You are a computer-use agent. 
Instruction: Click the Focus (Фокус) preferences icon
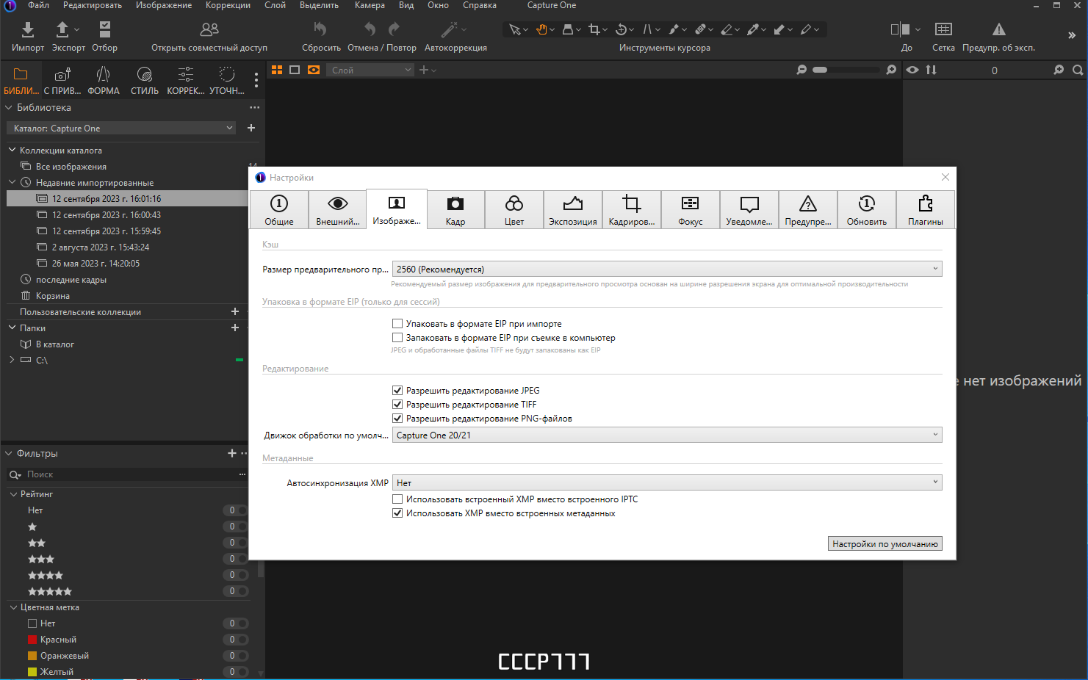(x=690, y=203)
